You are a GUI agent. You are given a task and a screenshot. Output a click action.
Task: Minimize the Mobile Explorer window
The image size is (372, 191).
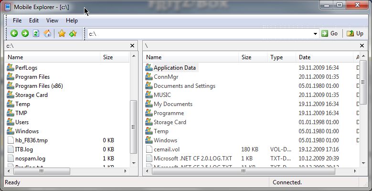(327, 5)
